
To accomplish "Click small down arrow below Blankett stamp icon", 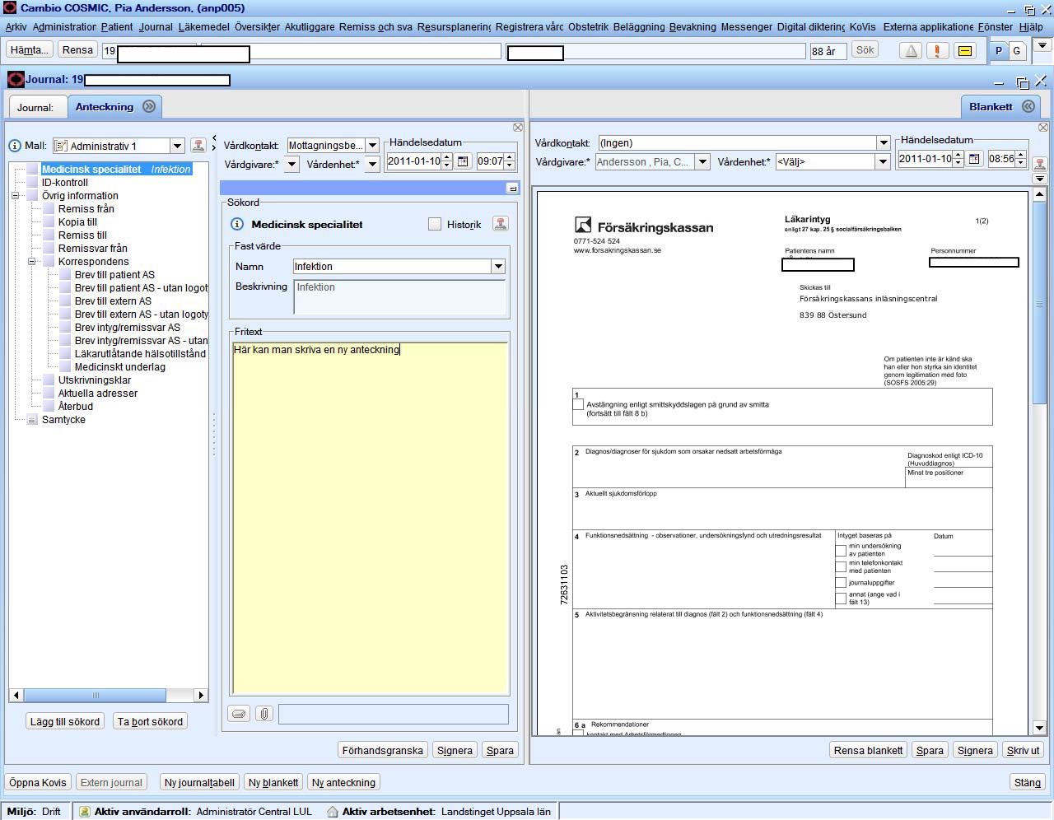I will coord(1040,179).
